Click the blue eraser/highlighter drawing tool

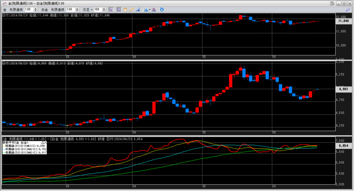coord(137,9)
